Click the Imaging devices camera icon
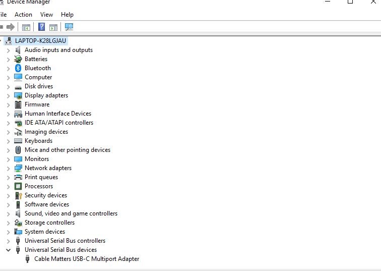 18,132
